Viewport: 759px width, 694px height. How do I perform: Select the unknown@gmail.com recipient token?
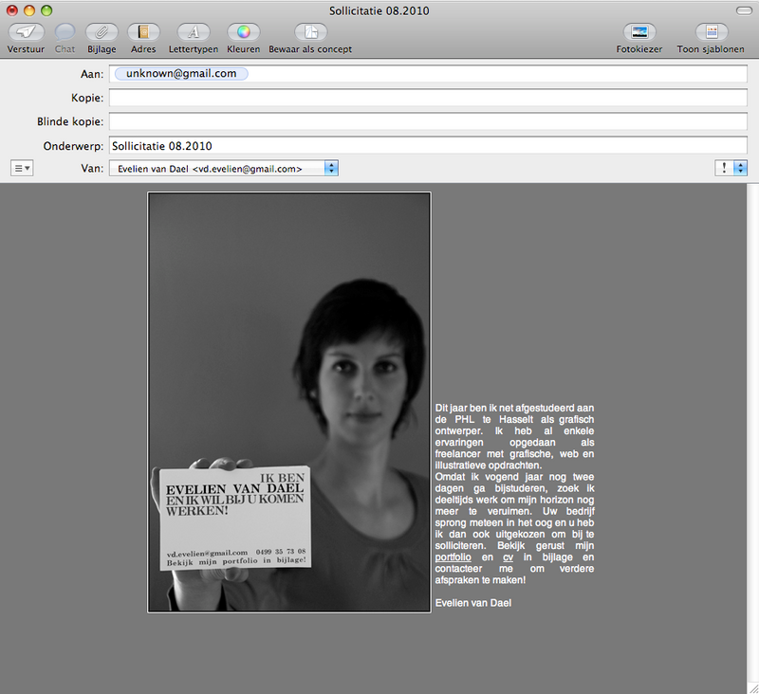(x=181, y=74)
